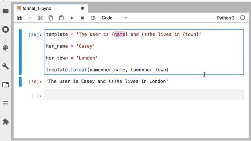Insert a new cell below with plus

(30, 18)
